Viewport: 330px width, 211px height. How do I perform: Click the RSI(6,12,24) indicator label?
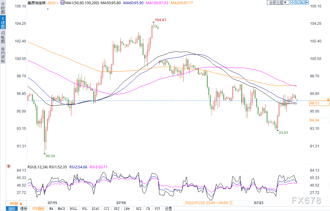[x=38, y=167]
